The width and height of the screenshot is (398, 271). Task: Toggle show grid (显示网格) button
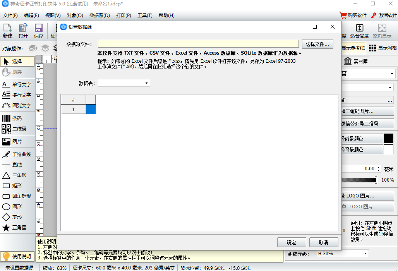click(383, 48)
